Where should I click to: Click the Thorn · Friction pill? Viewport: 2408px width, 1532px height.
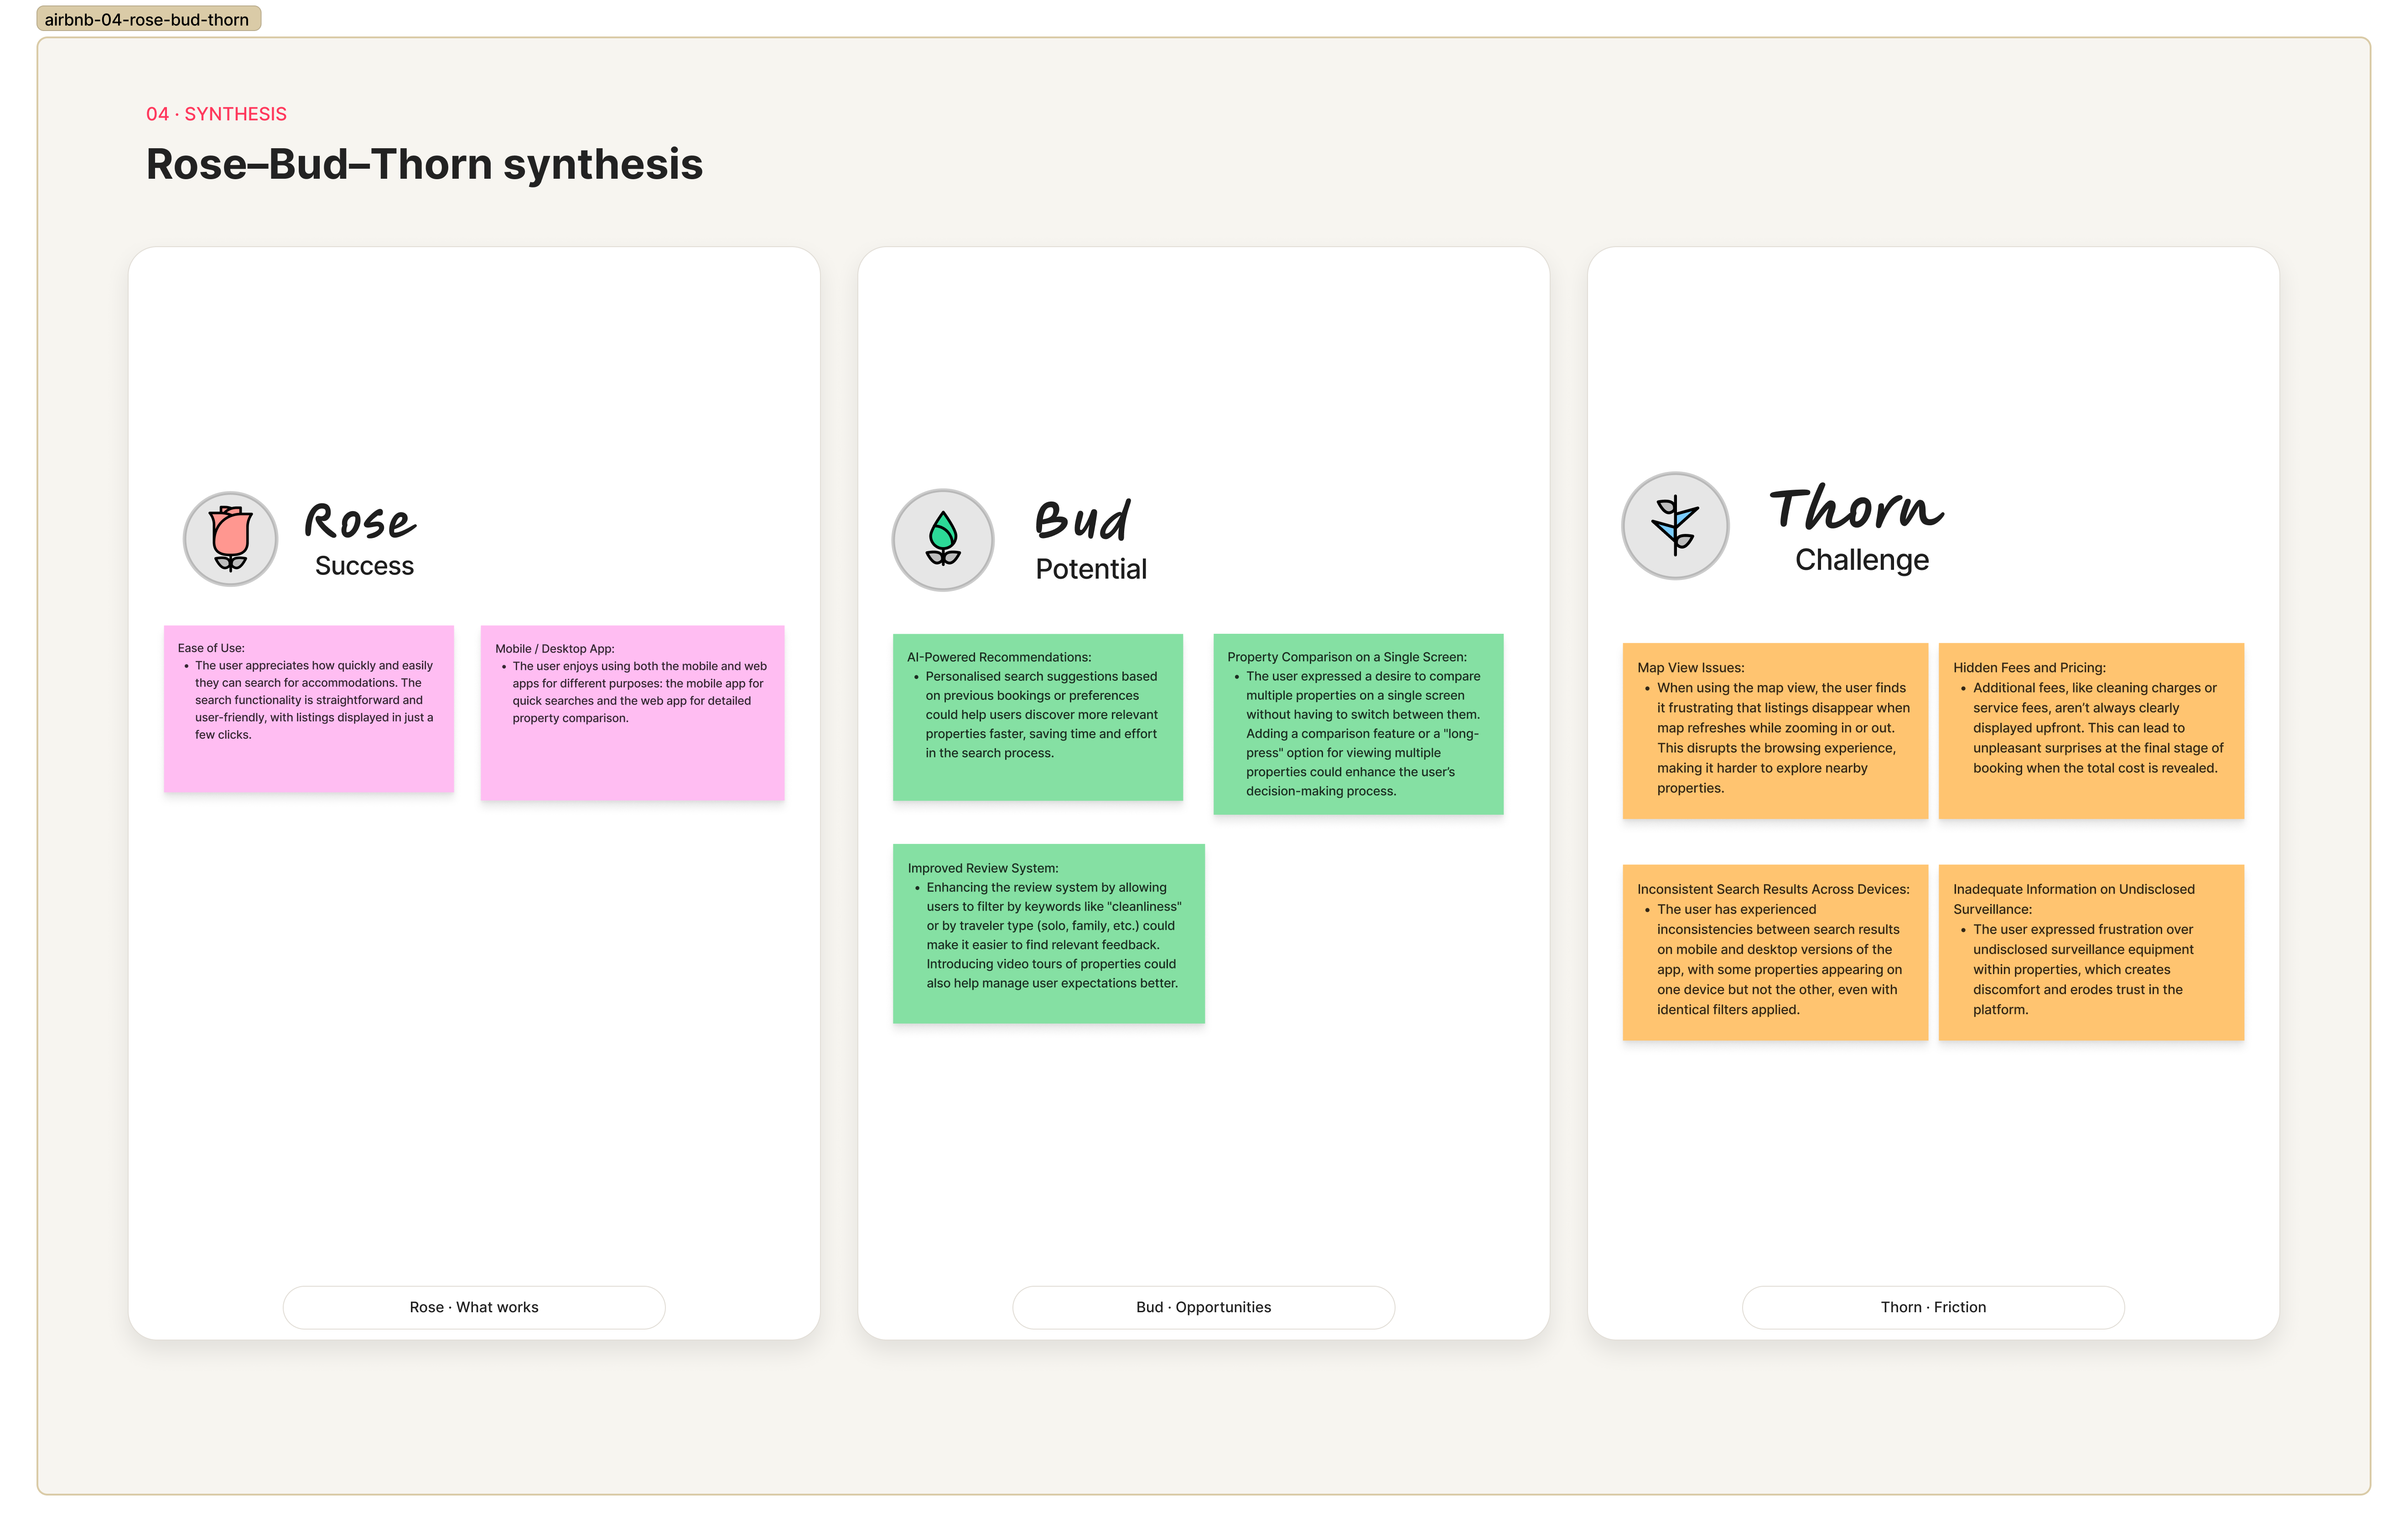[x=1933, y=1307]
